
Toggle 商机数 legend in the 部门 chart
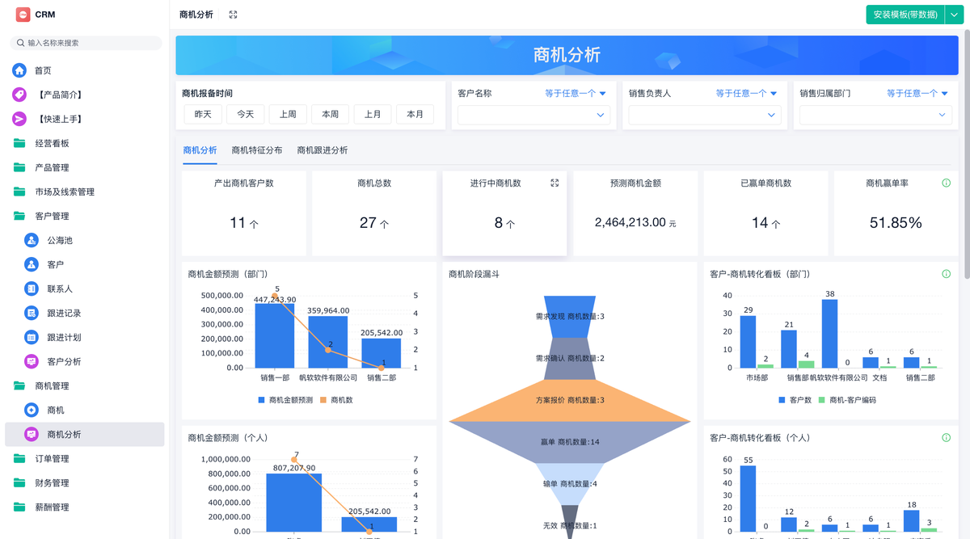coord(336,400)
